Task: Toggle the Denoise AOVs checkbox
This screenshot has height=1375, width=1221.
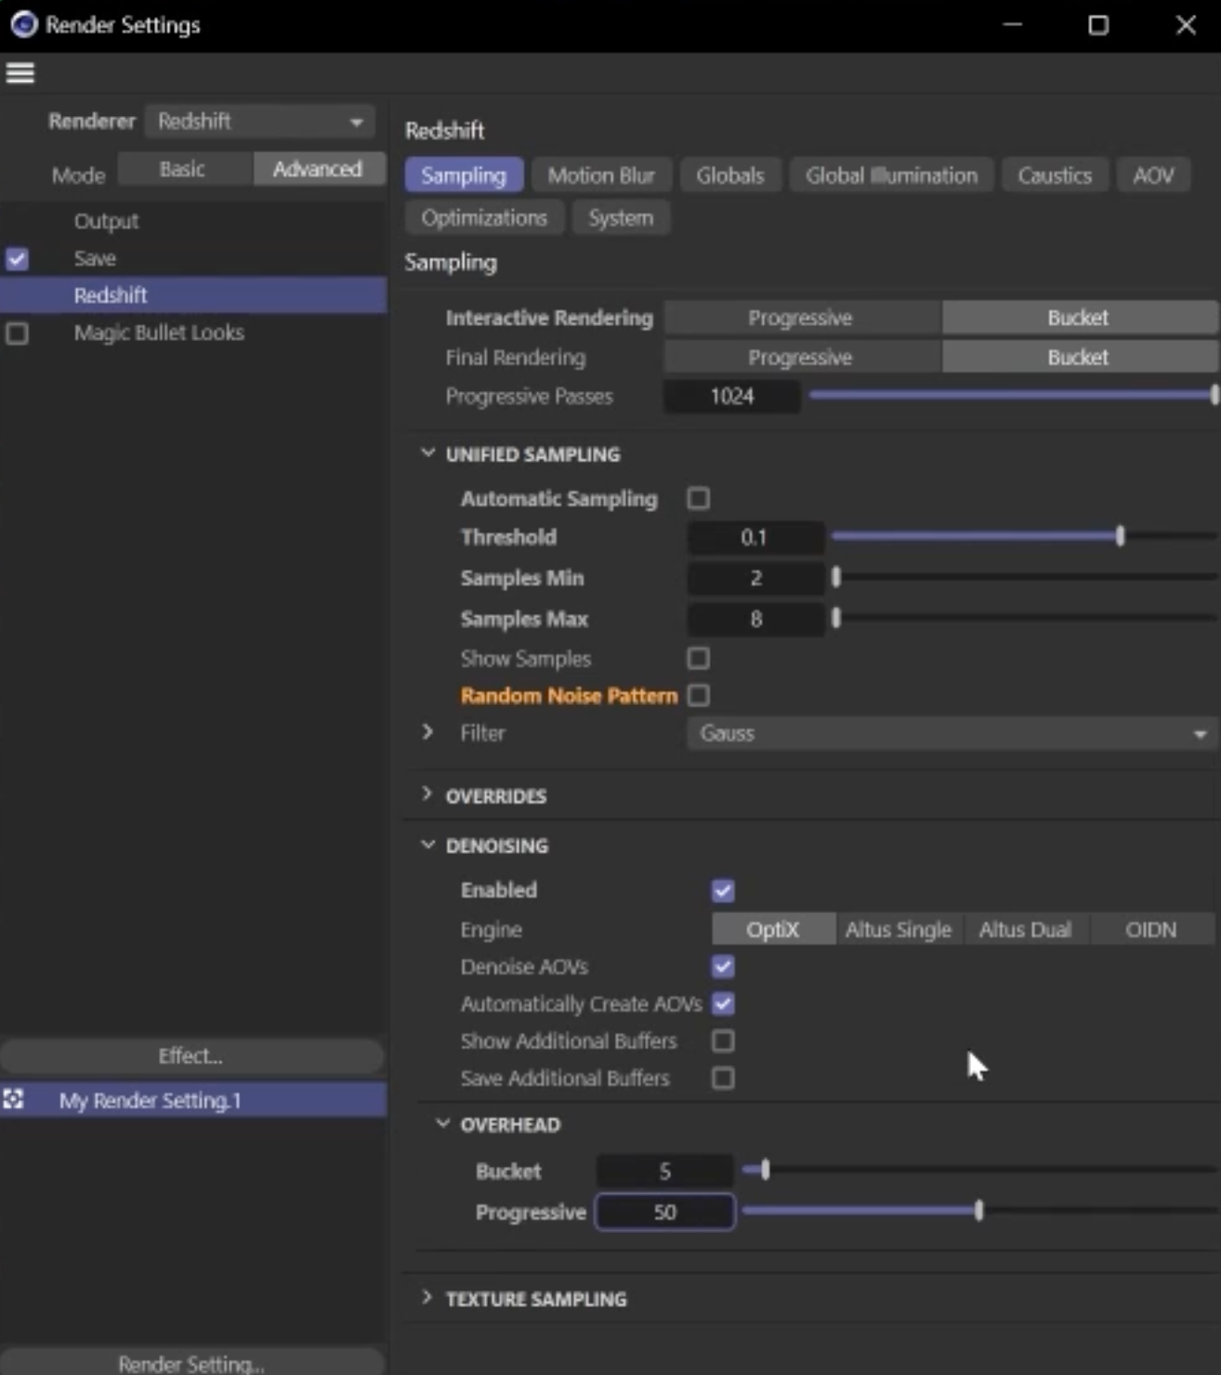Action: tap(723, 967)
